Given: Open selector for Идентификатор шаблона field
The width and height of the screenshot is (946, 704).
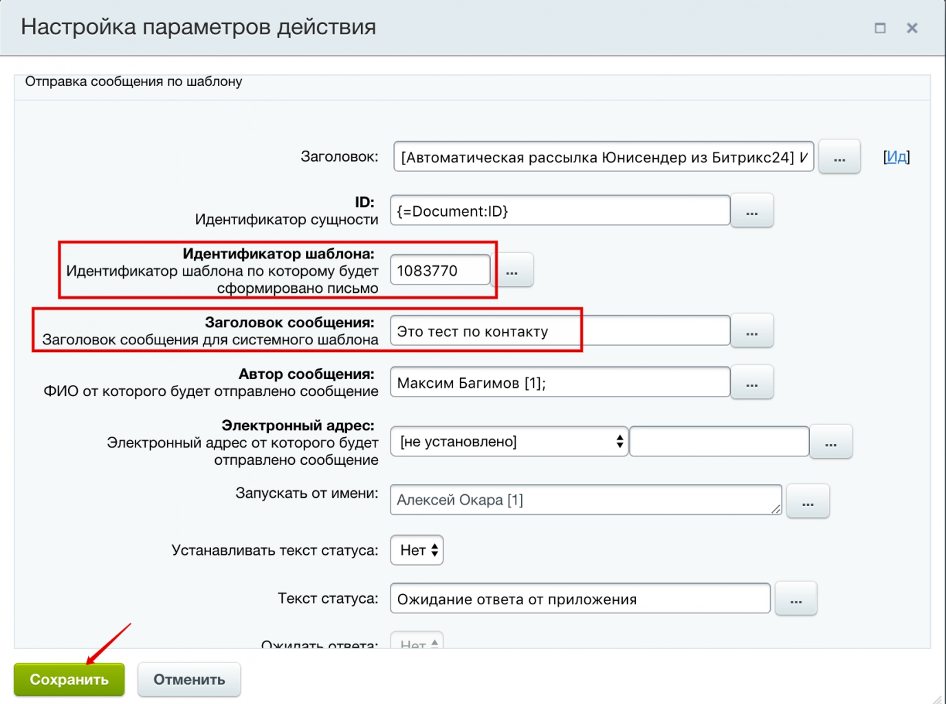Looking at the screenshot, I should [x=513, y=270].
